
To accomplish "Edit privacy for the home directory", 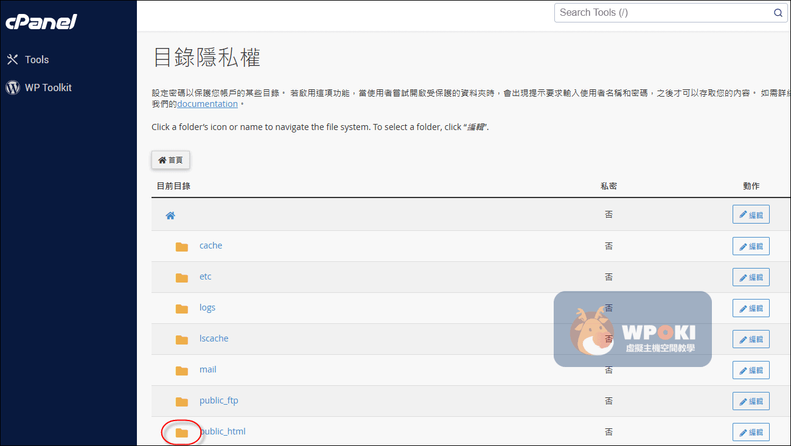I will (x=751, y=214).
